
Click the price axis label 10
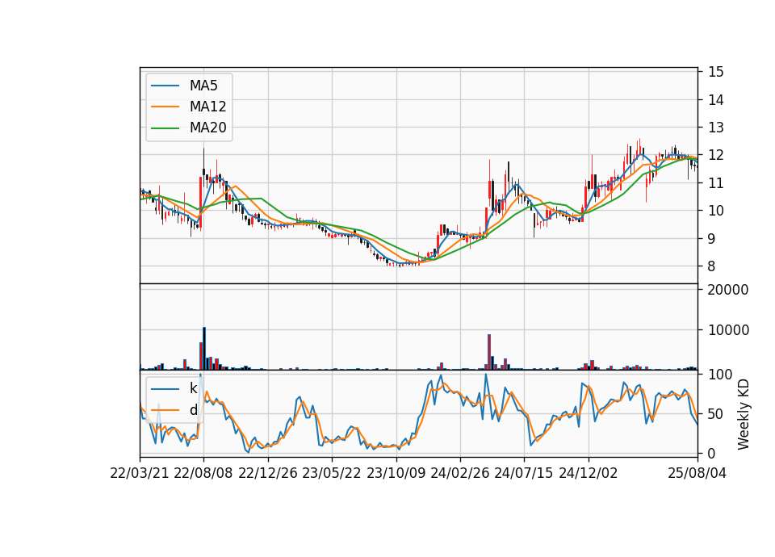click(x=716, y=211)
